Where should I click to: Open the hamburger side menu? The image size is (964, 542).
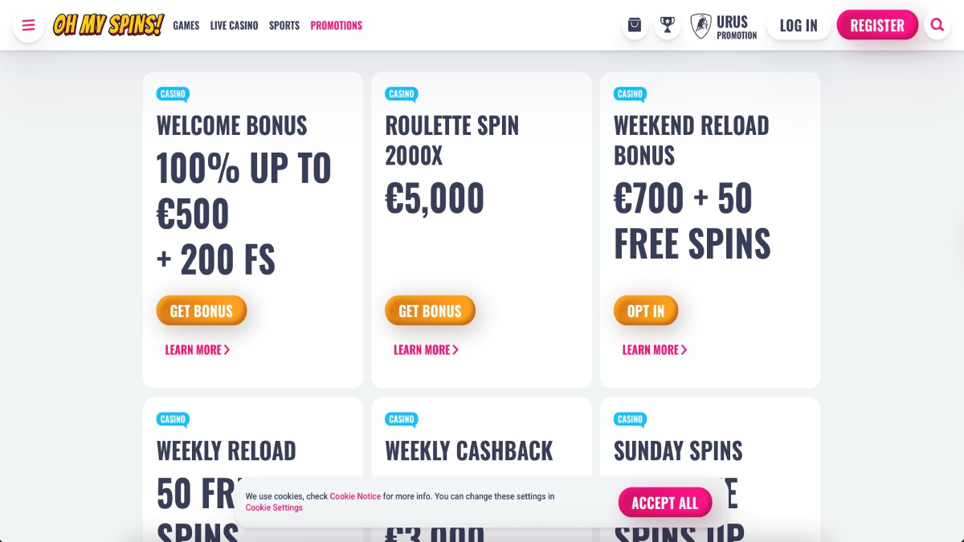click(x=29, y=26)
